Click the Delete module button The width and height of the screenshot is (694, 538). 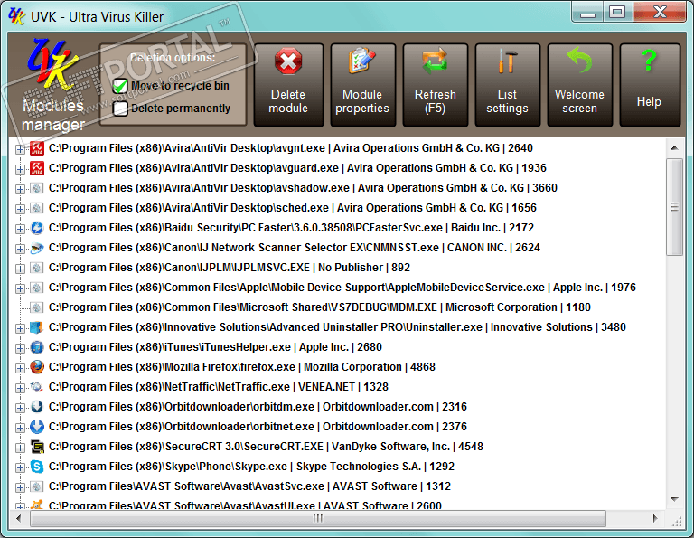point(288,85)
